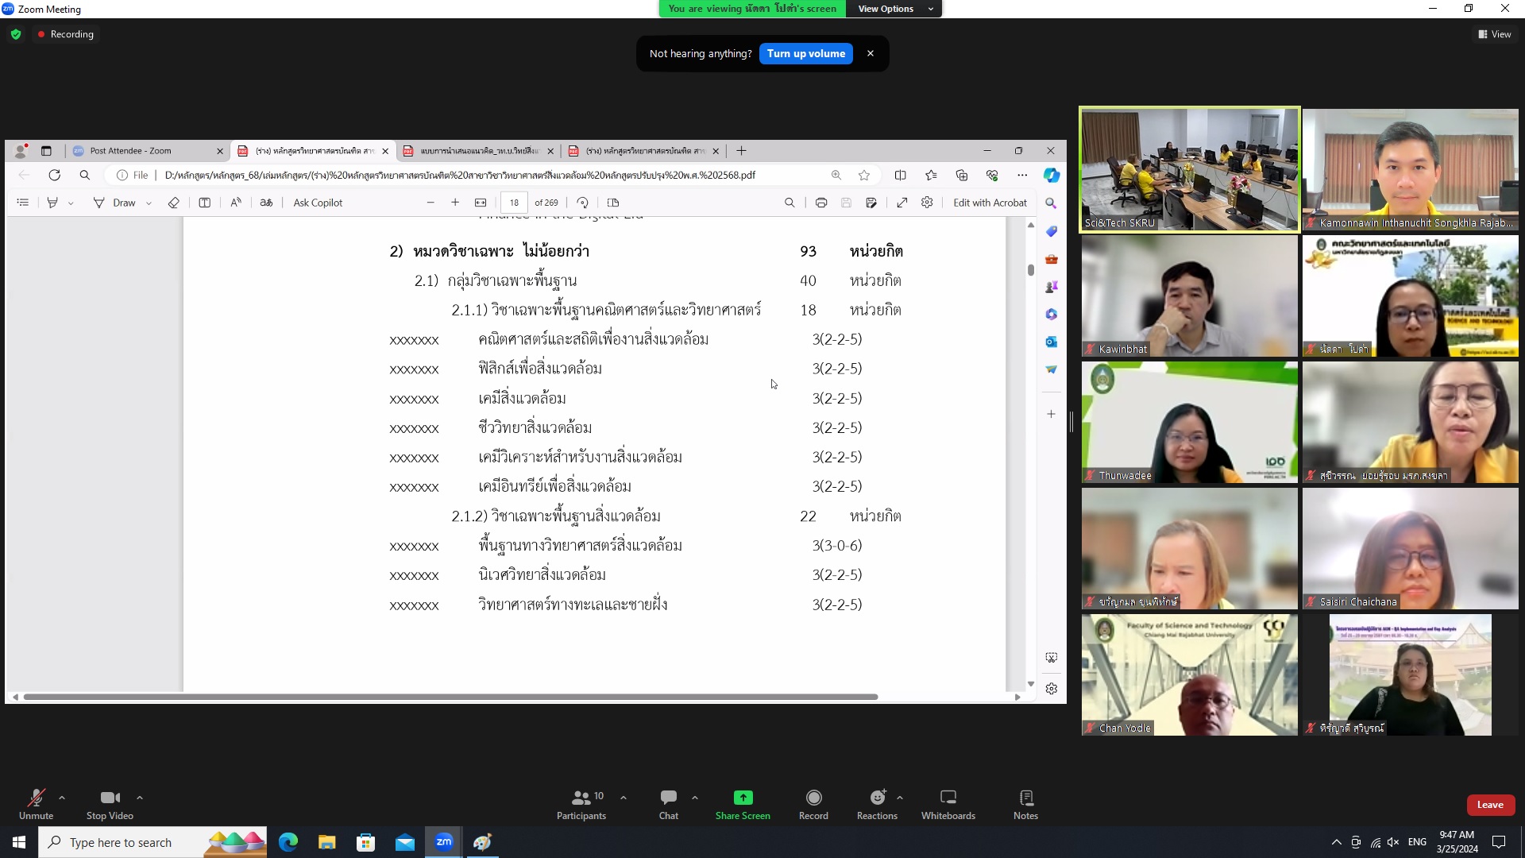Viewport: 1525px width, 858px height.
Task: Switch to Post Attendee - Zoom browser tab
Action: click(148, 151)
